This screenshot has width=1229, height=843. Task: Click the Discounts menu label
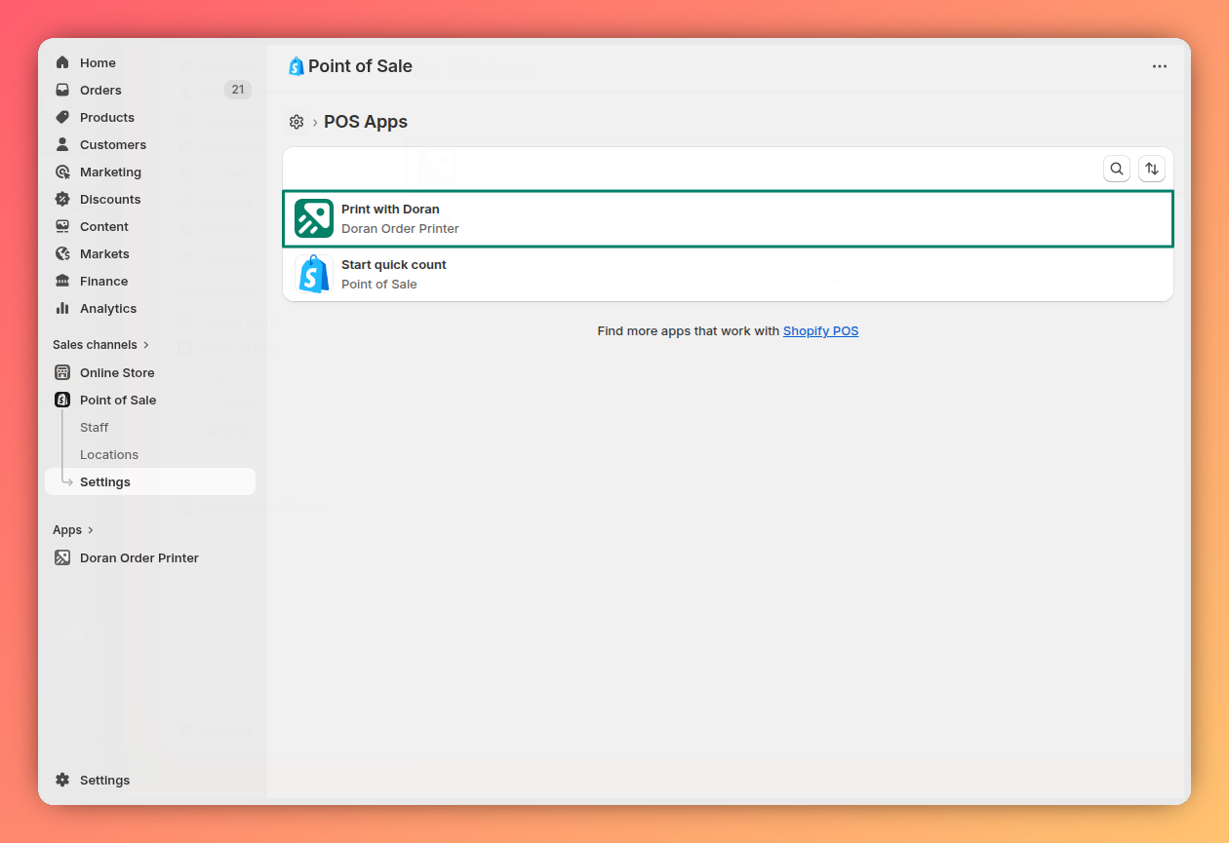[x=110, y=199]
